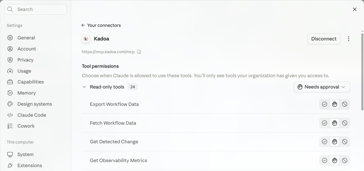Click into the Search field
The width and height of the screenshot is (364, 171).
point(35,9)
